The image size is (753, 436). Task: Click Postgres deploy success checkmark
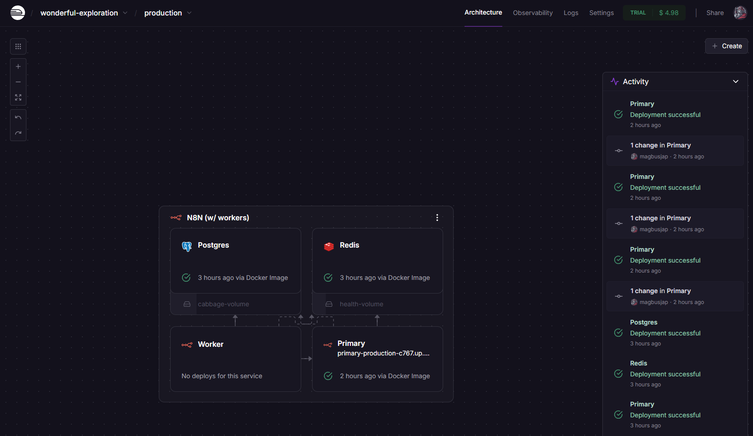click(186, 278)
